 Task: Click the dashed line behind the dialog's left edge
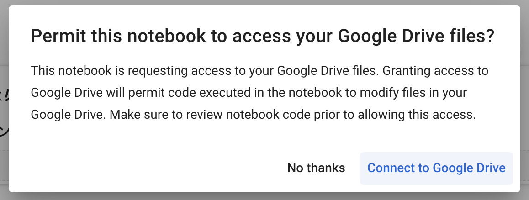click(4, 151)
